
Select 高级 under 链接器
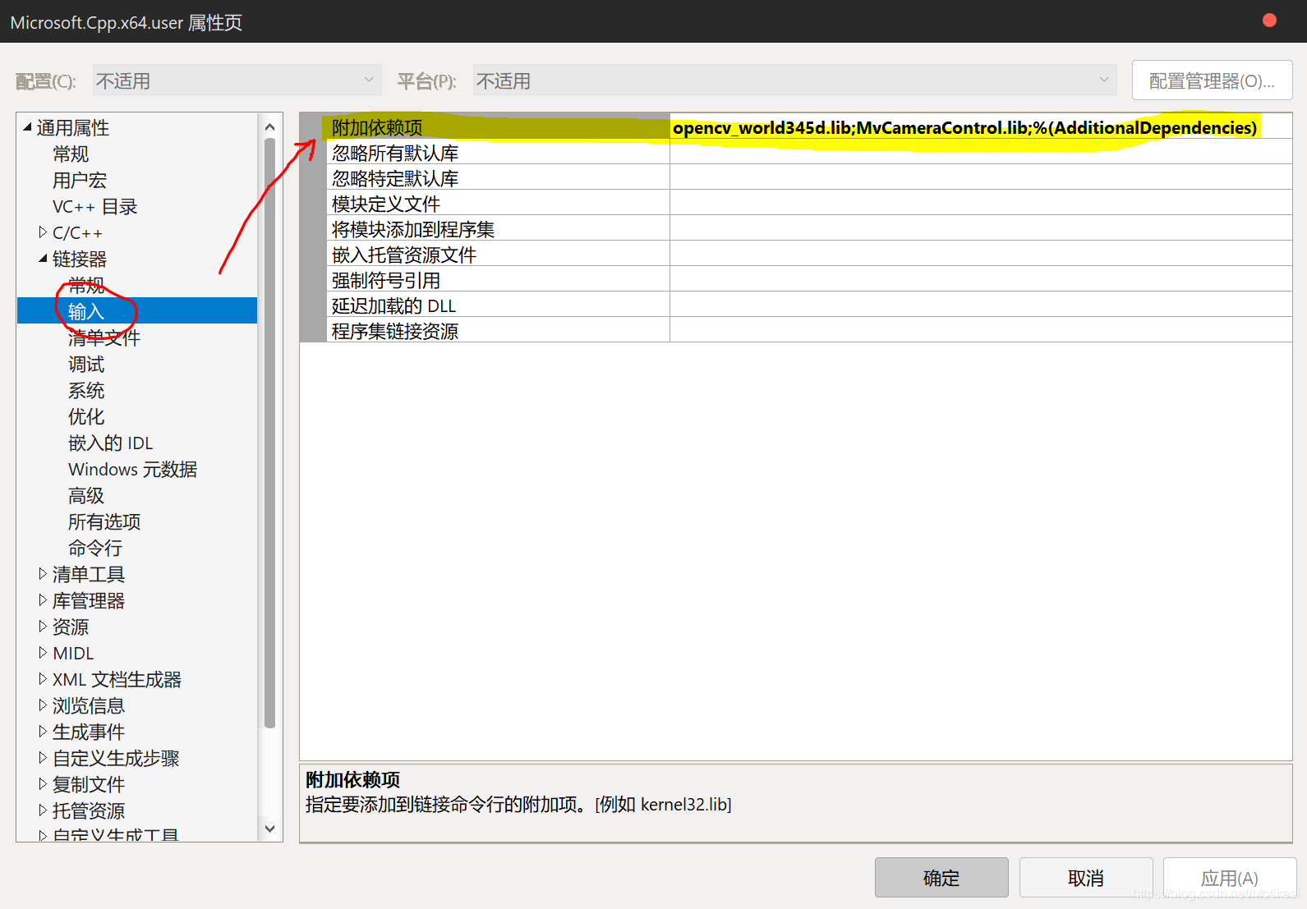coord(86,496)
